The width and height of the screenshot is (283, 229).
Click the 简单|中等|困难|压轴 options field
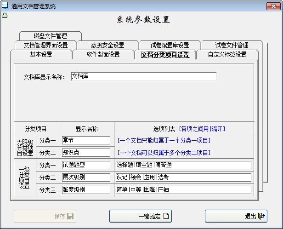point(183,190)
